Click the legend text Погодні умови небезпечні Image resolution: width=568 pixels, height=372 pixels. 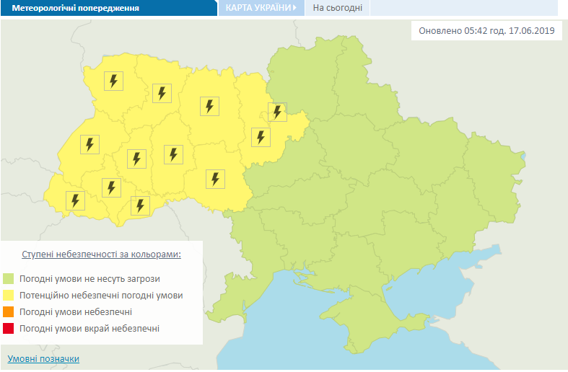pos(76,312)
